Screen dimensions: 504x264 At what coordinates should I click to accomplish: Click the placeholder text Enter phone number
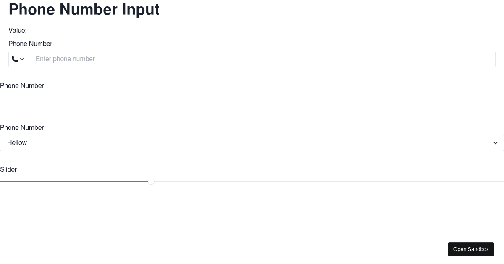(65, 59)
